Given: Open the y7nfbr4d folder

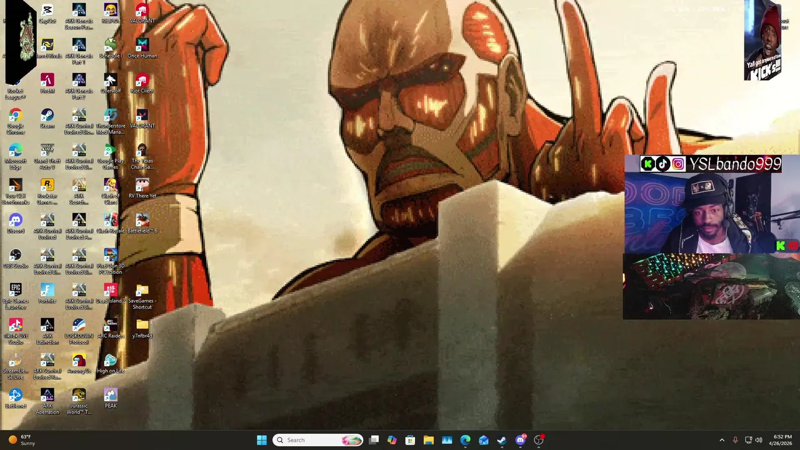Looking at the screenshot, I should pyautogui.click(x=142, y=329).
